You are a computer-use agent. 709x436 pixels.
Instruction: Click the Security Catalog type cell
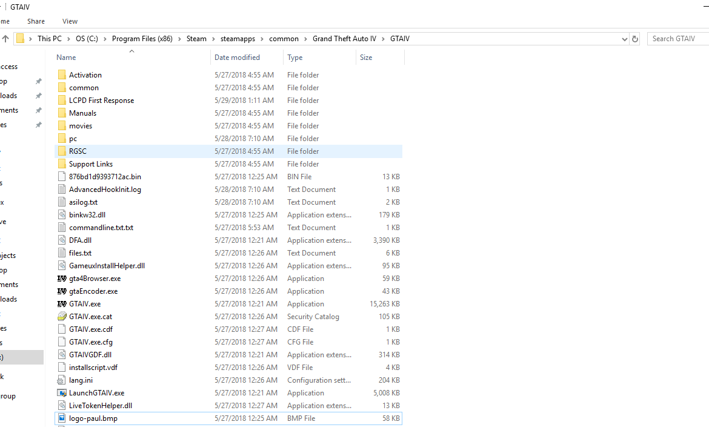click(313, 317)
